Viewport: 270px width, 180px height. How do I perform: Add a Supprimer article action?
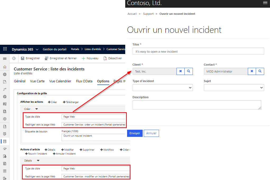click(87, 150)
